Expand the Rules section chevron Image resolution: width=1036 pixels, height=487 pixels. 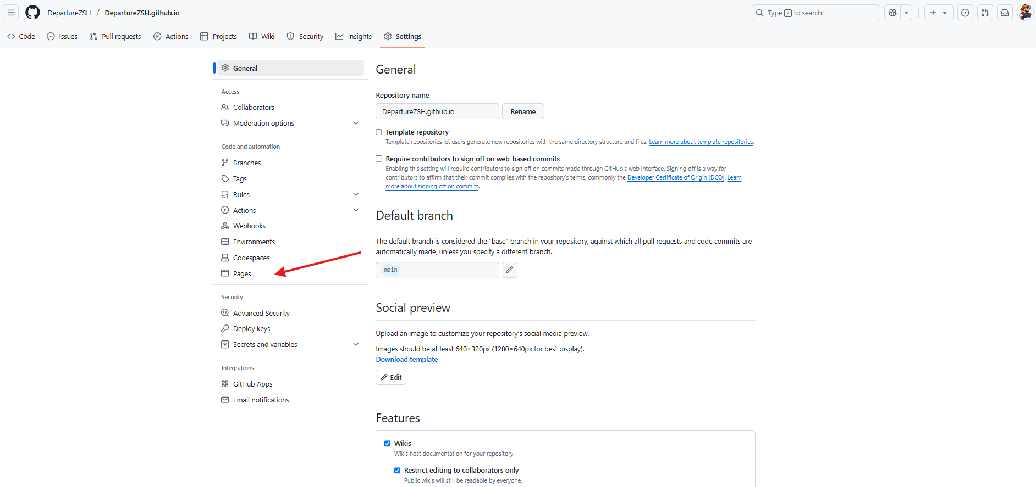pos(356,194)
